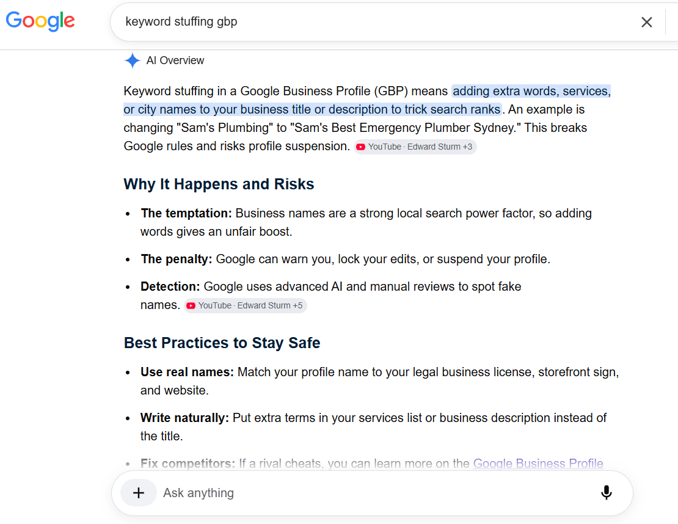Select the bold 'Fix competitors:' text
The height and width of the screenshot is (524, 678).
click(x=188, y=464)
